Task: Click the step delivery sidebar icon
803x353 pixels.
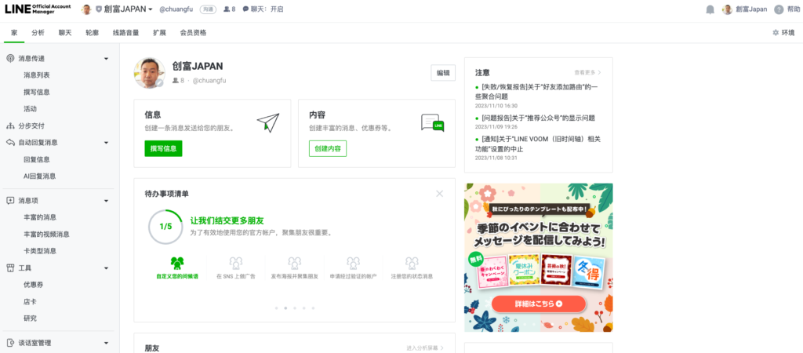Action: (x=10, y=126)
